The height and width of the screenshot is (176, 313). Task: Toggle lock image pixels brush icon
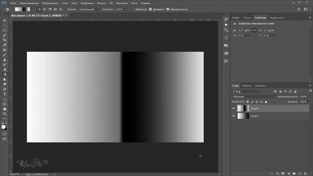coord(252,102)
